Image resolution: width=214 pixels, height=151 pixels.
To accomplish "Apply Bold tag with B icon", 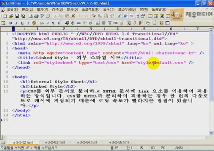I will (x=10, y=23).
